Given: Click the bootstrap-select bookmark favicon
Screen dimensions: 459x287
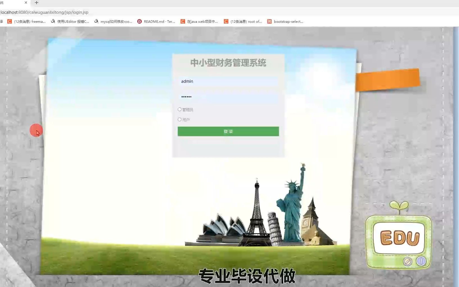Looking at the screenshot, I should (269, 21).
